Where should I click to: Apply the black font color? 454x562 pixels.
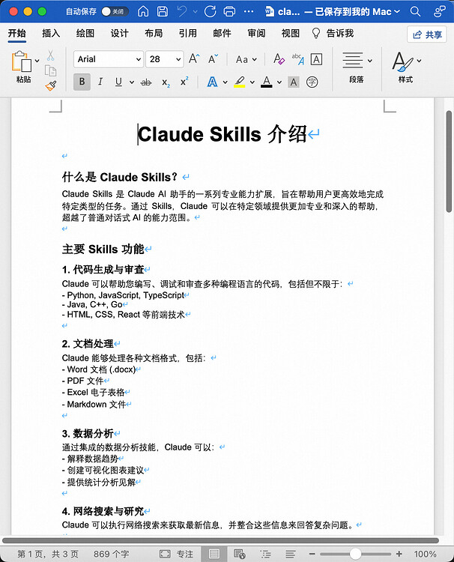coord(266,82)
